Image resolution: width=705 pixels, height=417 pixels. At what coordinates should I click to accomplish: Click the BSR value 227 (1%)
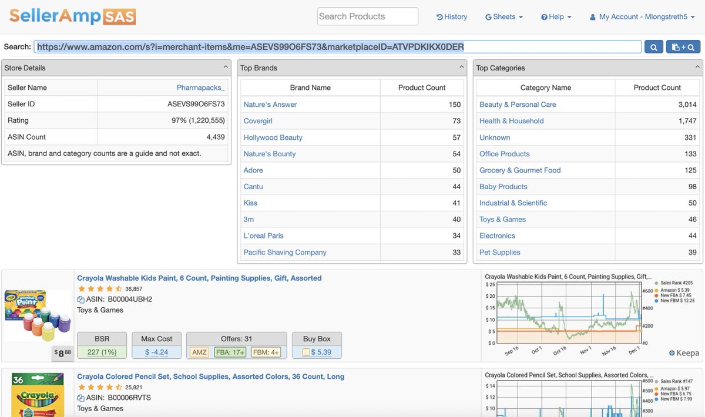click(102, 352)
